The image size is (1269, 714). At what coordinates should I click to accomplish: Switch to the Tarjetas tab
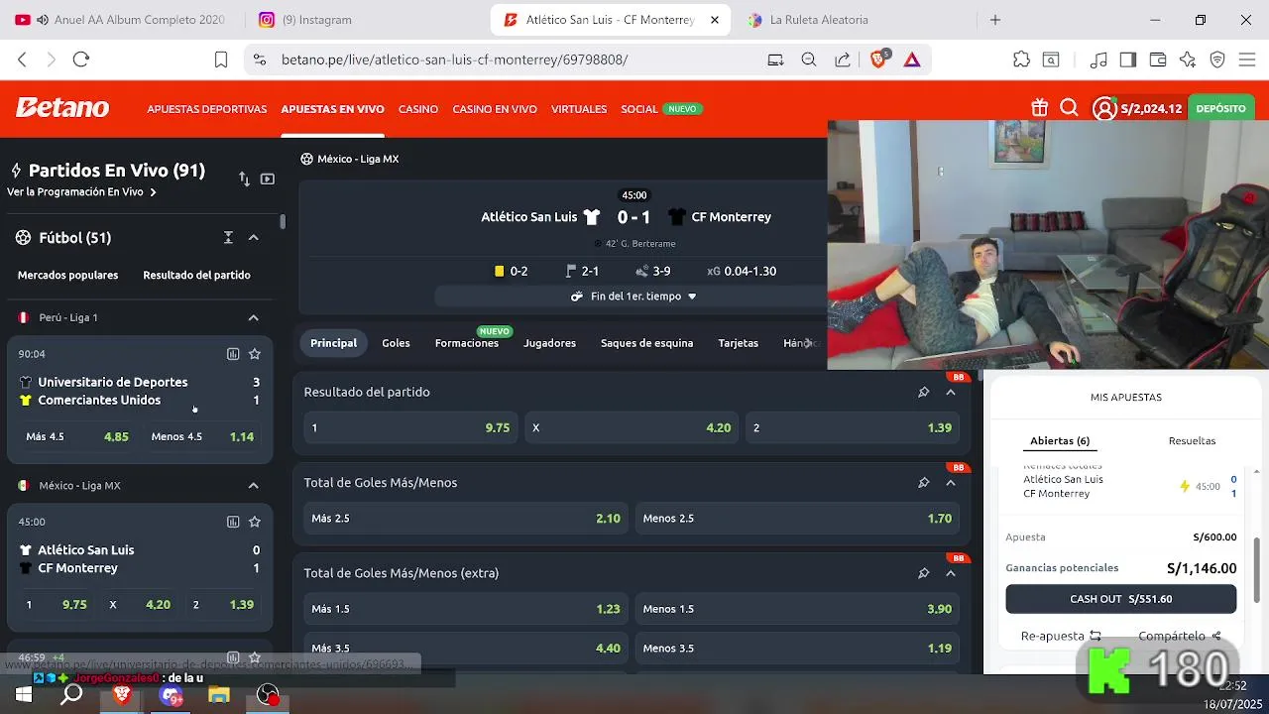coord(739,343)
